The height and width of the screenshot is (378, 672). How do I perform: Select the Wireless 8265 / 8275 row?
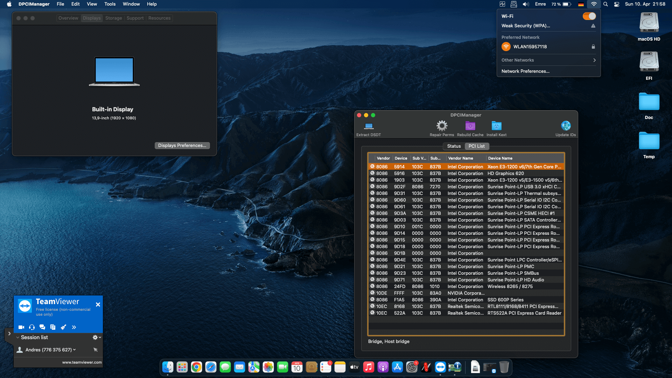[x=465, y=286]
